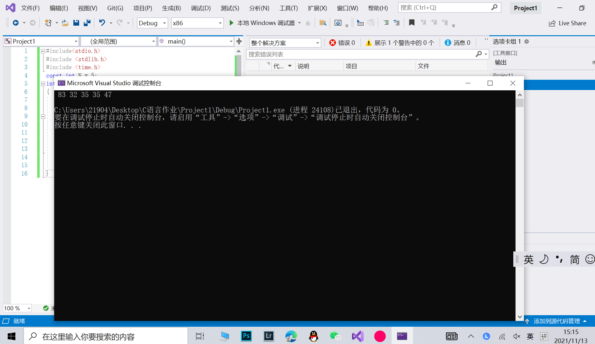
Task: Open the Windows Start menu
Action: pos(12,336)
